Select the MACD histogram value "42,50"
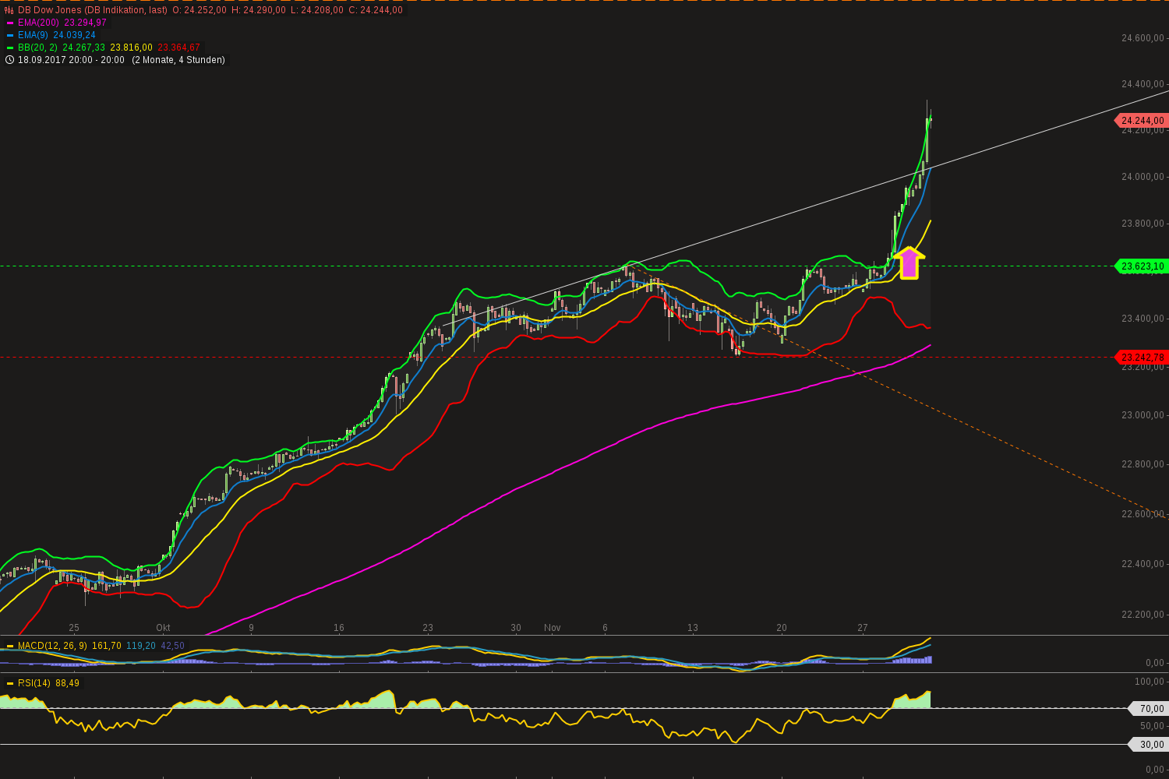Screen dimensions: 1169x779 click(x=173, y=646)
